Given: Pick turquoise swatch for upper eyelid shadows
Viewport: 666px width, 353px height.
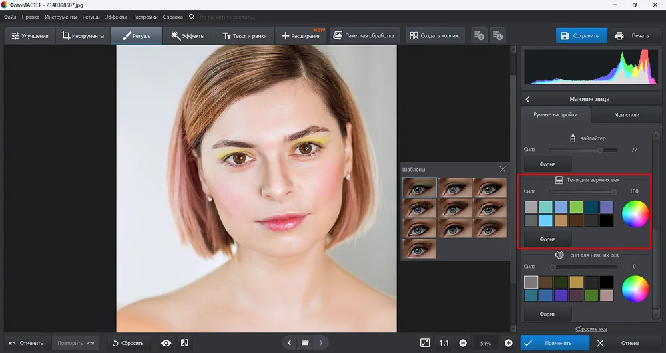Looking at the screenshot, I should 546,207.
